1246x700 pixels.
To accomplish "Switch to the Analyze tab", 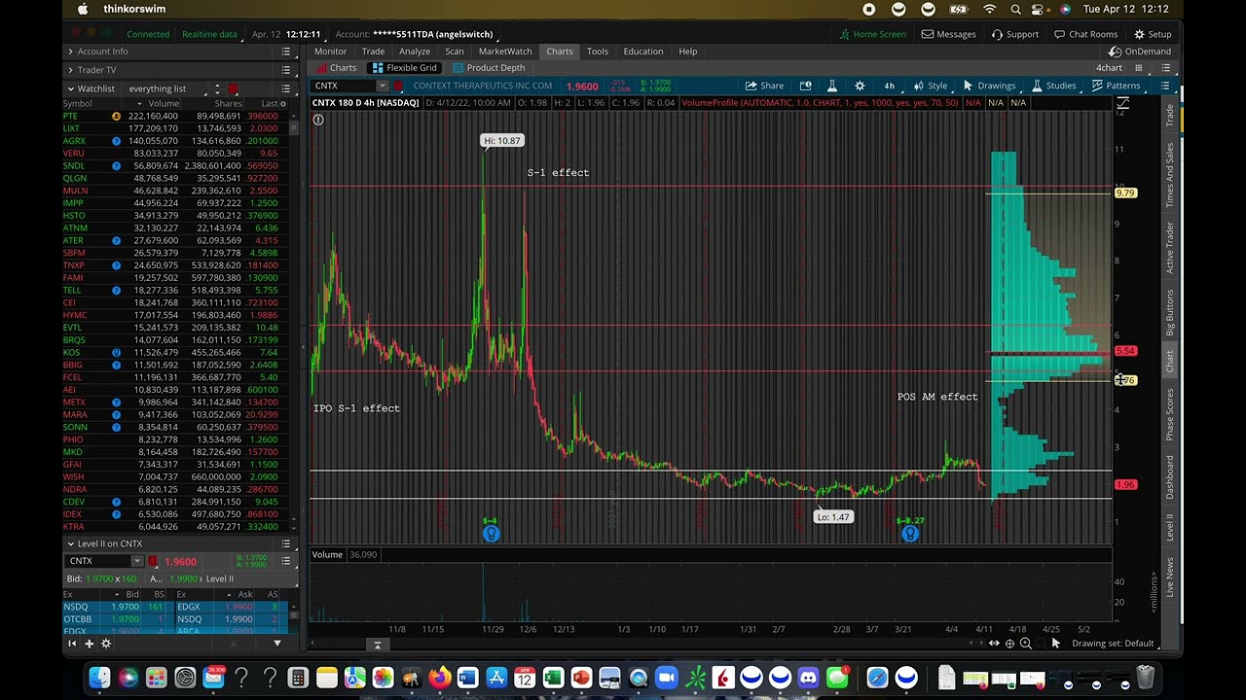I will pyautogui.click(x=414, y=52).
